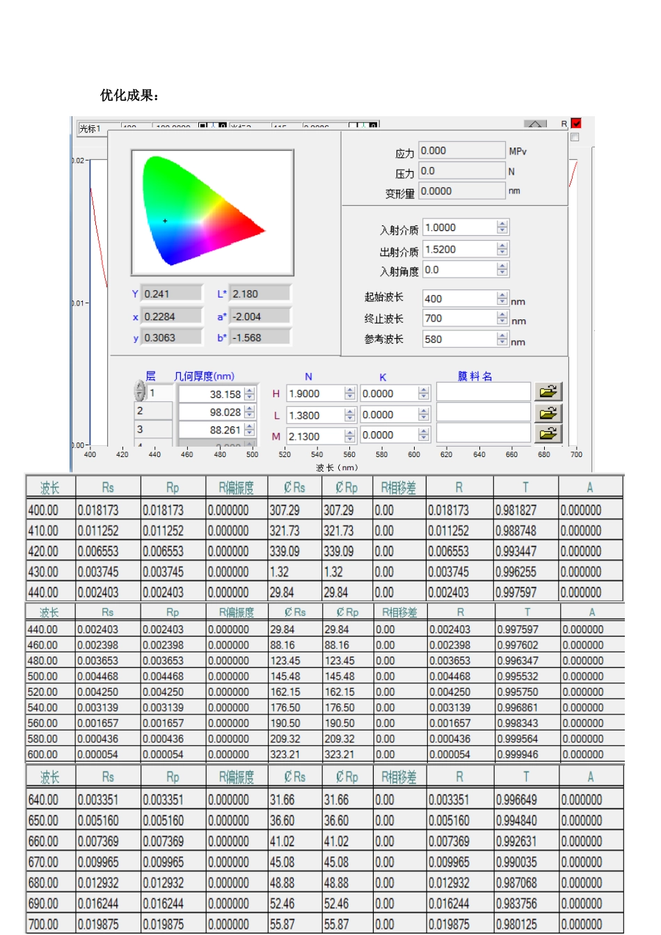The image size is (661, 935).
Task: Click the 终止波长 field showing 700
Action: 460,318
